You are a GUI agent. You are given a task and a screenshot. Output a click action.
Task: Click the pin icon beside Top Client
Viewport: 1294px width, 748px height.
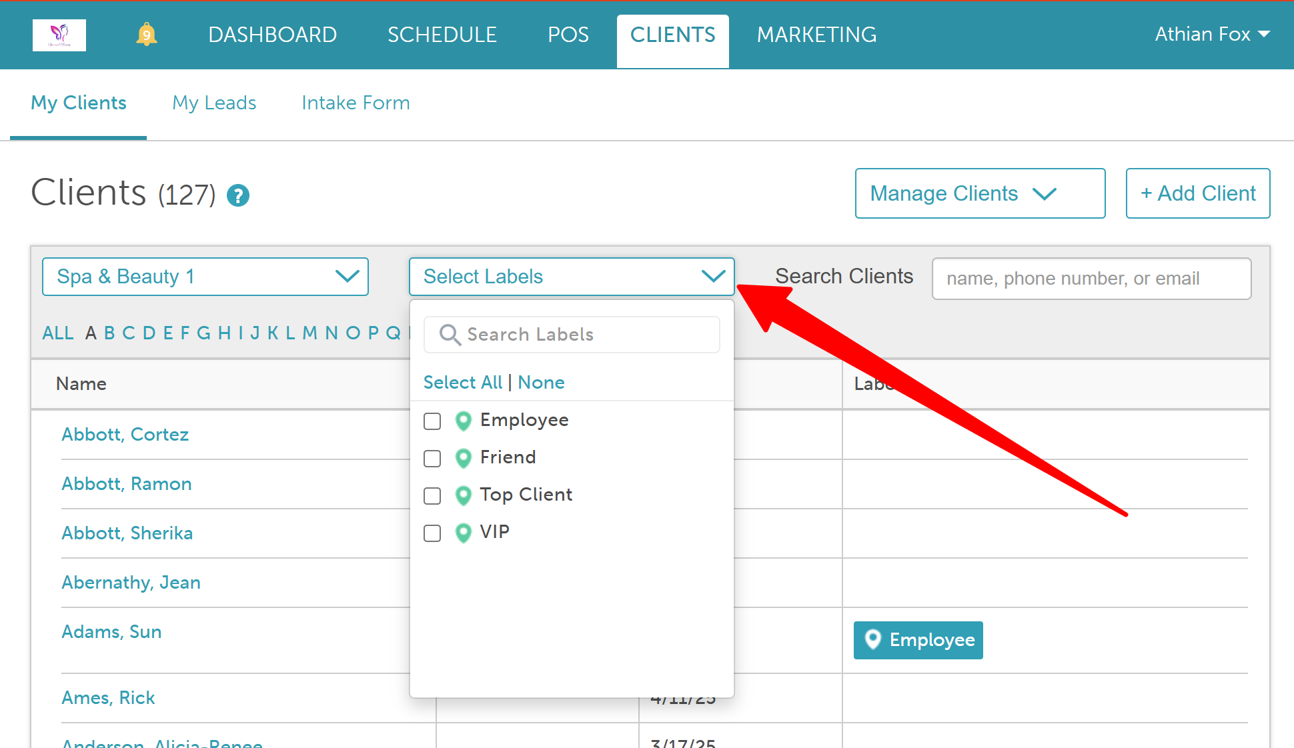click(x=463, y=495)
